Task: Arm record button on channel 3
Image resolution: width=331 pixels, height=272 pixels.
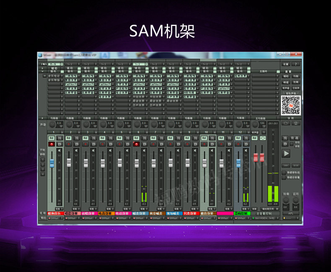Action: coord(85,144)
